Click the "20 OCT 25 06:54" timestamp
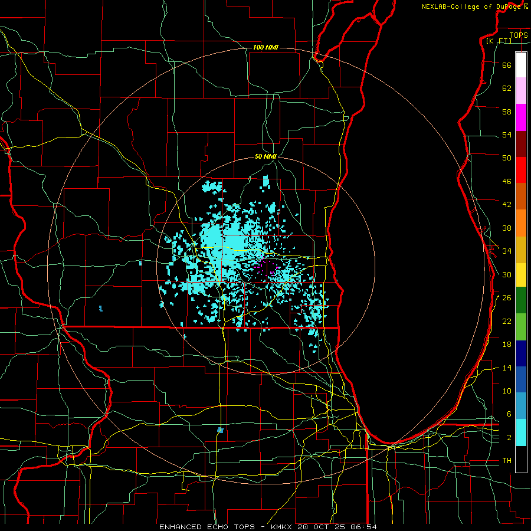The height and width of the screenshot is (531, 531). pyautogui.click(x=337, y=527)
